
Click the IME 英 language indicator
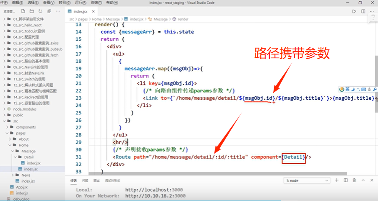[x=347, y=90]
